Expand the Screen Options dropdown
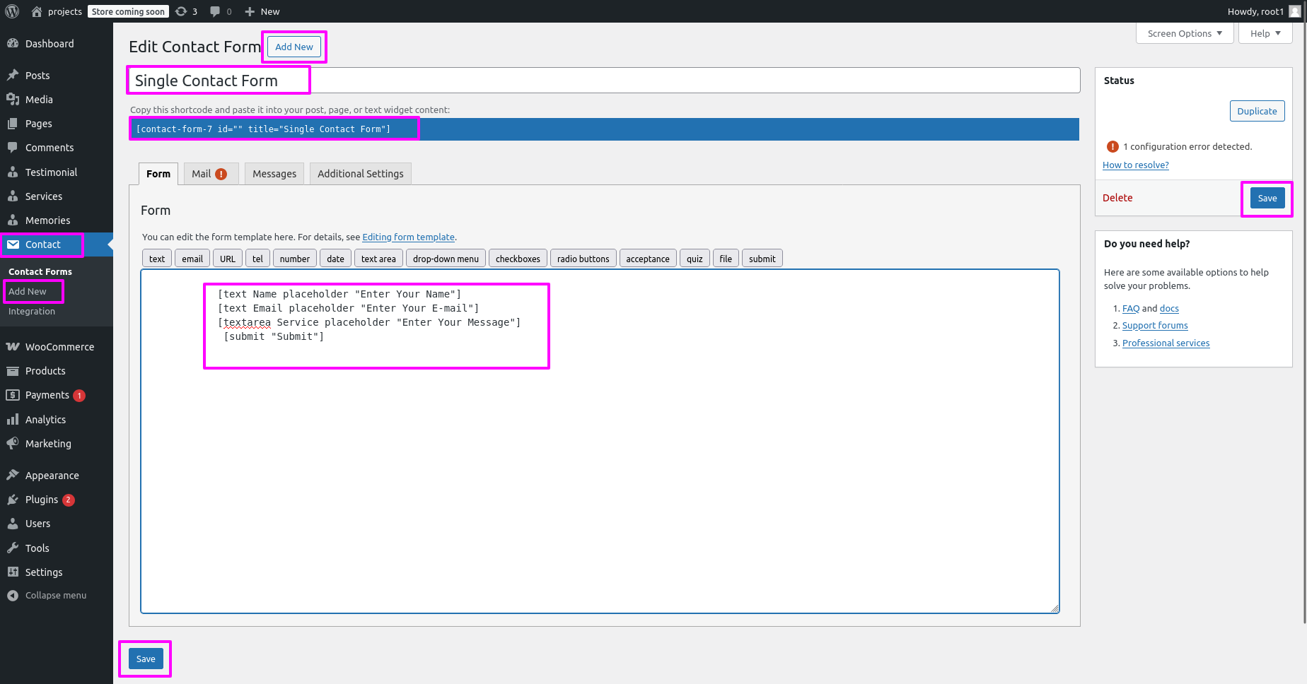This screenshot has width=1307, height=684. (x=1184, y=33)
